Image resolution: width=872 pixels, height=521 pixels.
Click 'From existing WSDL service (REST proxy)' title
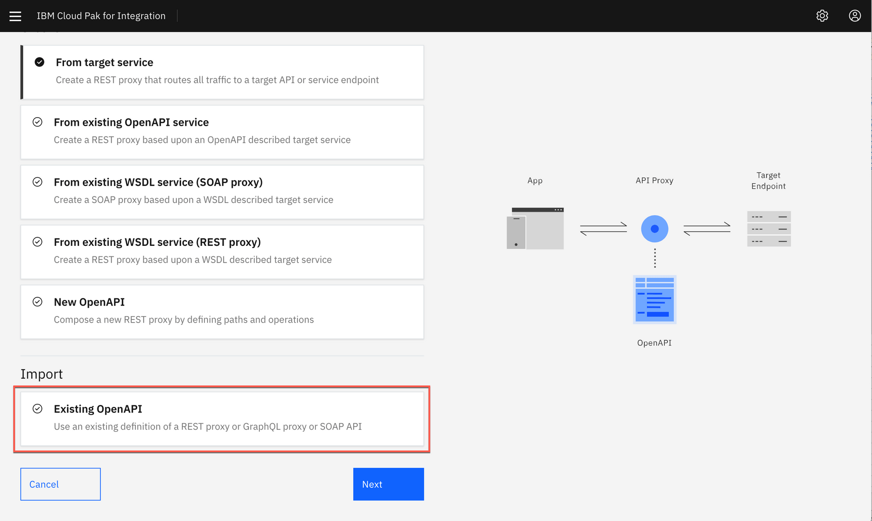coord(157,242)
